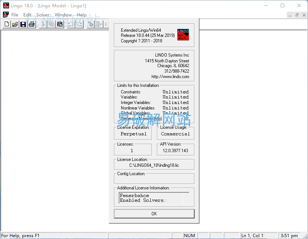Click the Lingo document icon beside File menu

pyautogui.click(x=6, y=15)
